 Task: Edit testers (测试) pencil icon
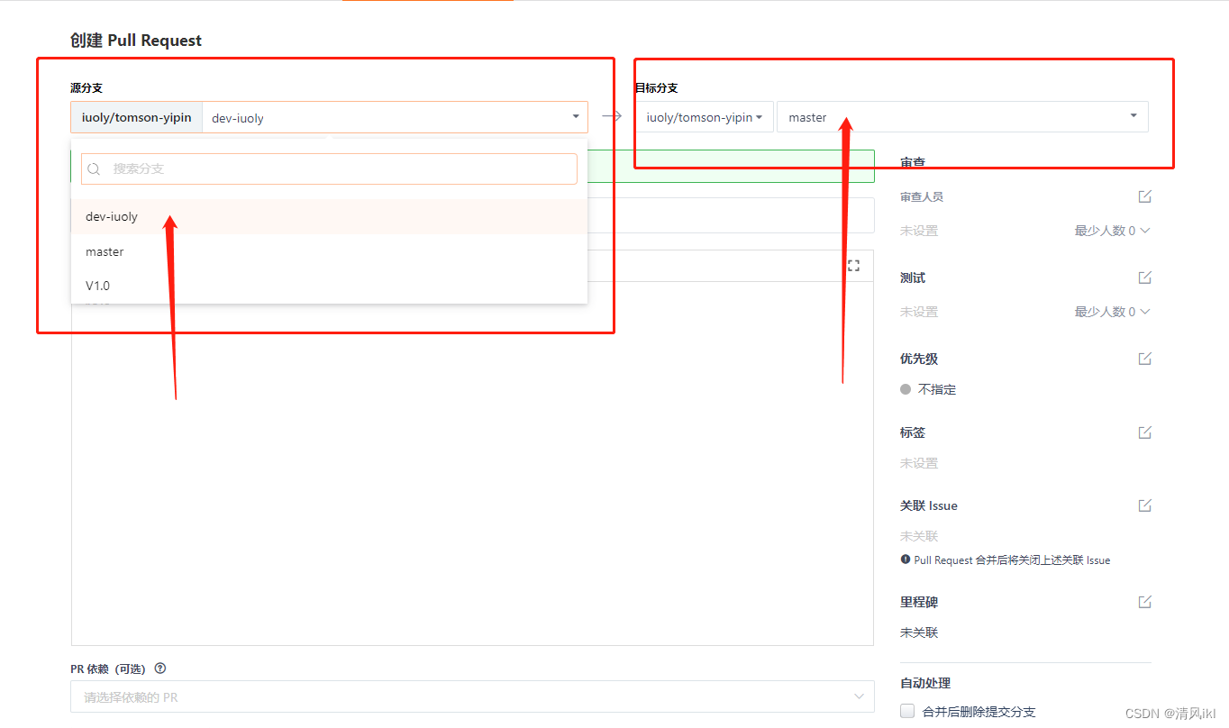pos(1144,278)
